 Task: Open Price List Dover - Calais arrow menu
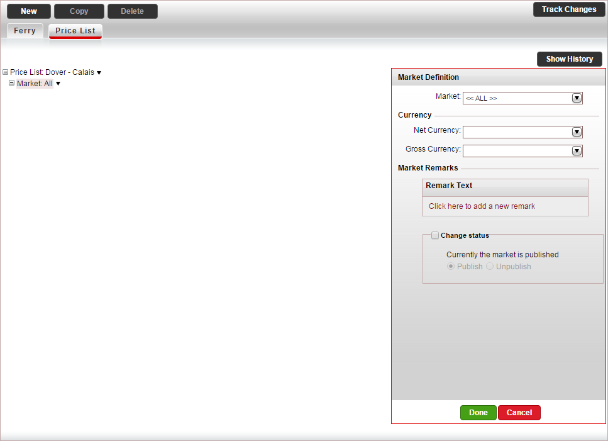pos(99,73)
